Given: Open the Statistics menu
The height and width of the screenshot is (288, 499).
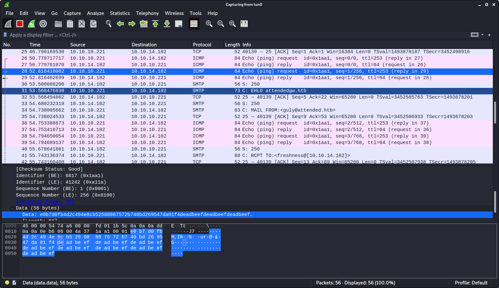Looking at the screenshot, I should click(x=120, y=13).
